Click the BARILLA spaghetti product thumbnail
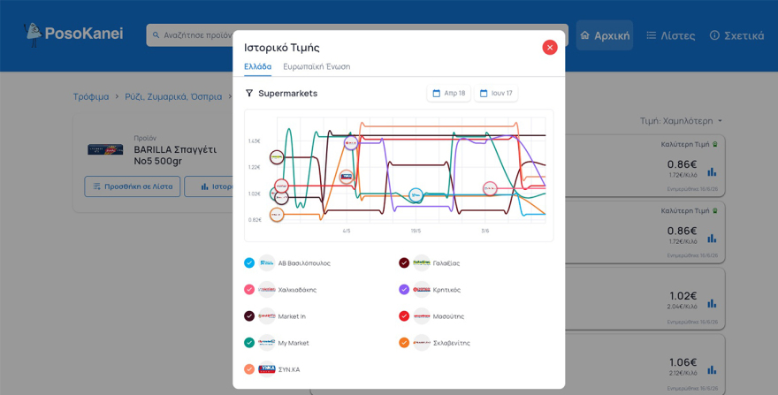This screenshot has height=395, width=778. [x=105, y=149]
